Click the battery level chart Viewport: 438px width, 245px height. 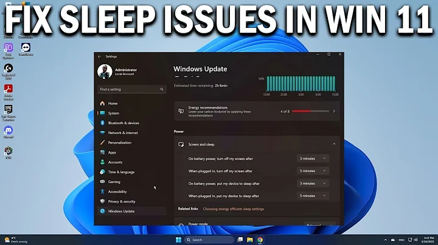301,84
